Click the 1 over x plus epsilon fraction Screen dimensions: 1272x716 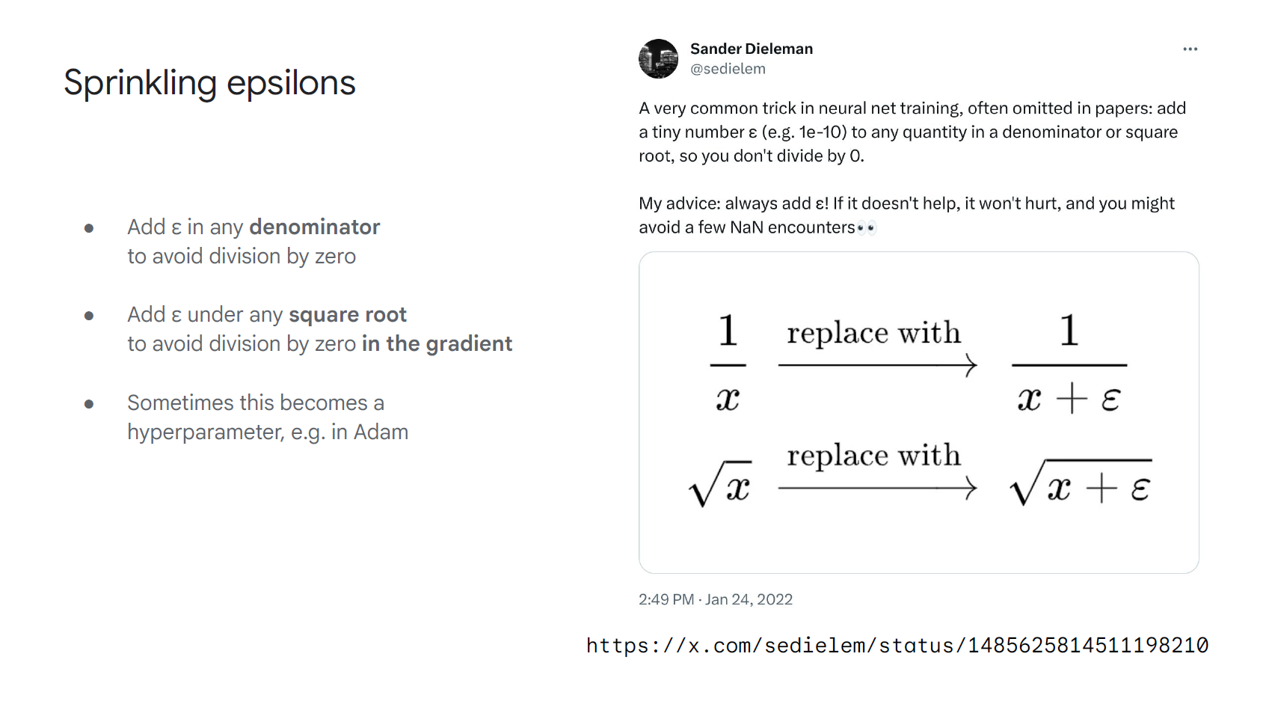pyautogui.click(x=1069, y=364)
